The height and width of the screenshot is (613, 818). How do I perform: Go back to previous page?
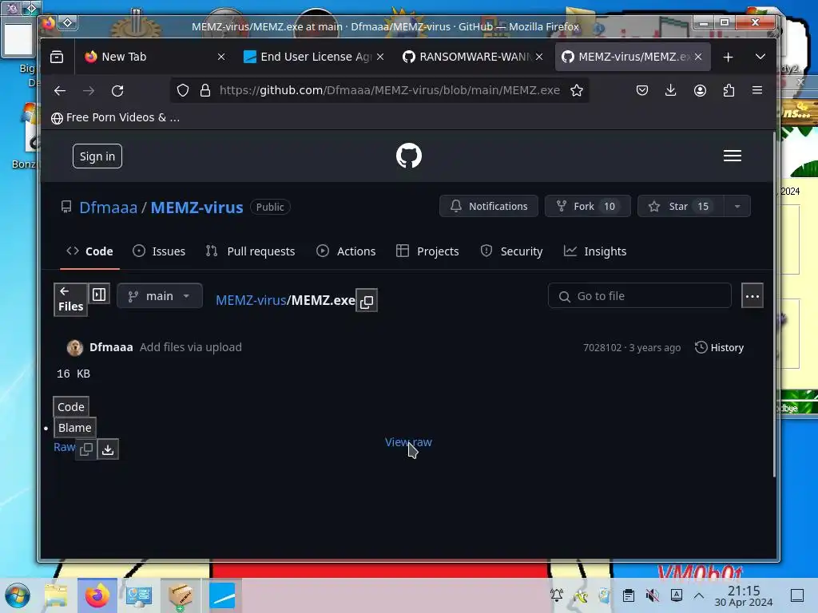(60, 90)
